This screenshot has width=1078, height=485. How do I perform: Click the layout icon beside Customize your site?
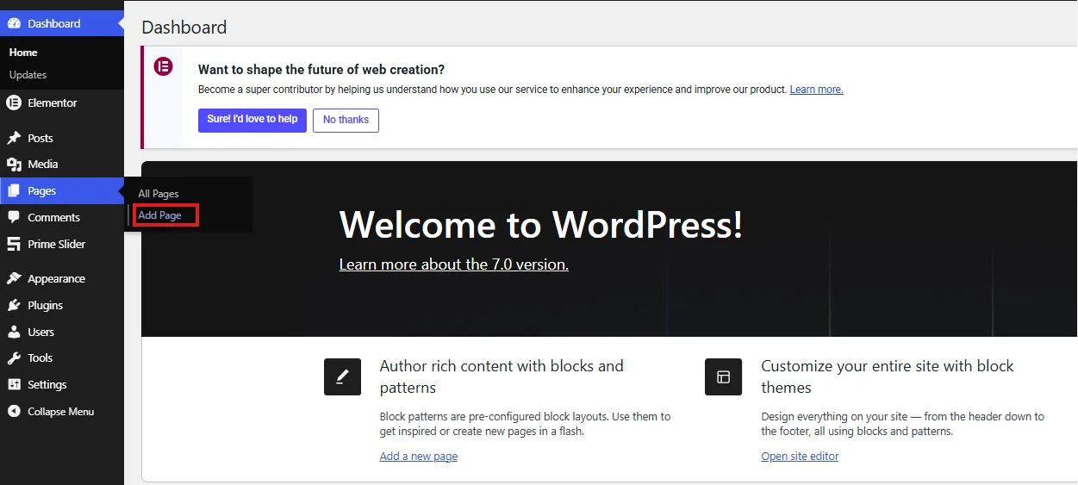coord(723,376)
